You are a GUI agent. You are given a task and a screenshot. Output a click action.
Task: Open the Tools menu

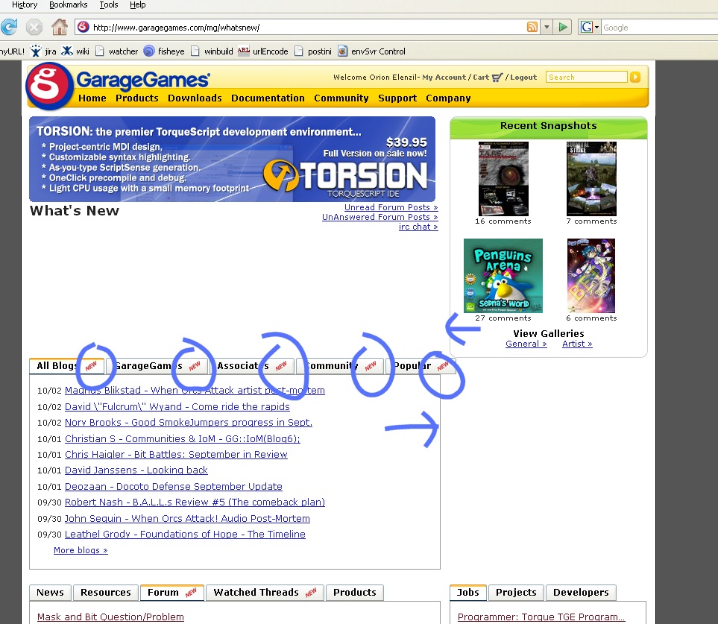pos(109,4)
